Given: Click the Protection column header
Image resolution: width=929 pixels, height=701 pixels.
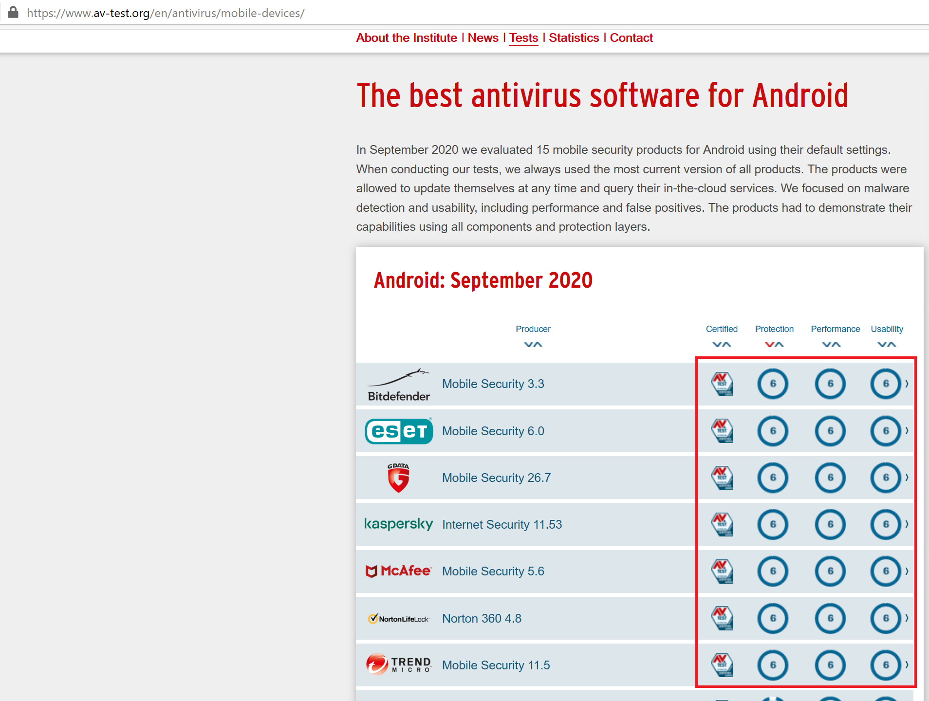Looking at the screenshot, I should (x=774, y=329).
